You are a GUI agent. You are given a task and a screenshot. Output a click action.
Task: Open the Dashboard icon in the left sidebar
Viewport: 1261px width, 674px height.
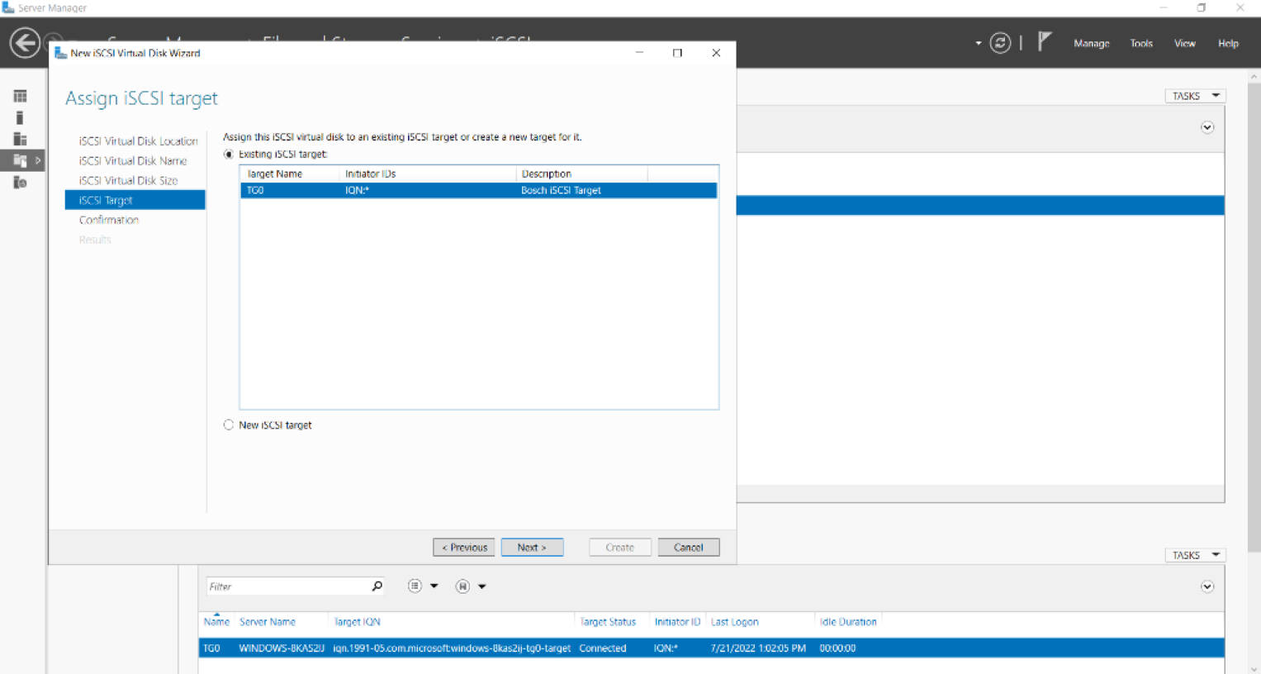[x=20, y=97]
